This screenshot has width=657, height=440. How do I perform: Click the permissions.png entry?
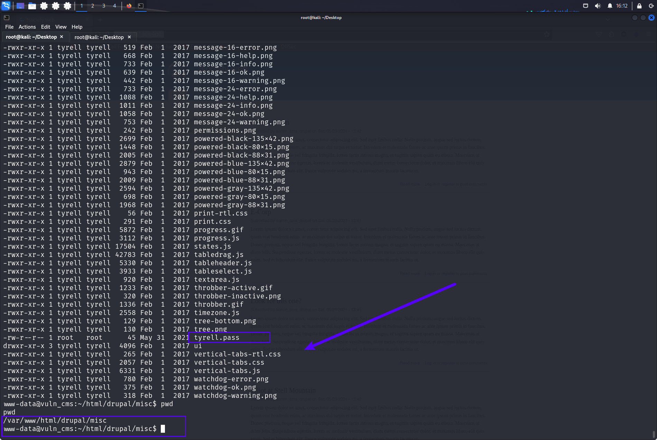[225, 130]
